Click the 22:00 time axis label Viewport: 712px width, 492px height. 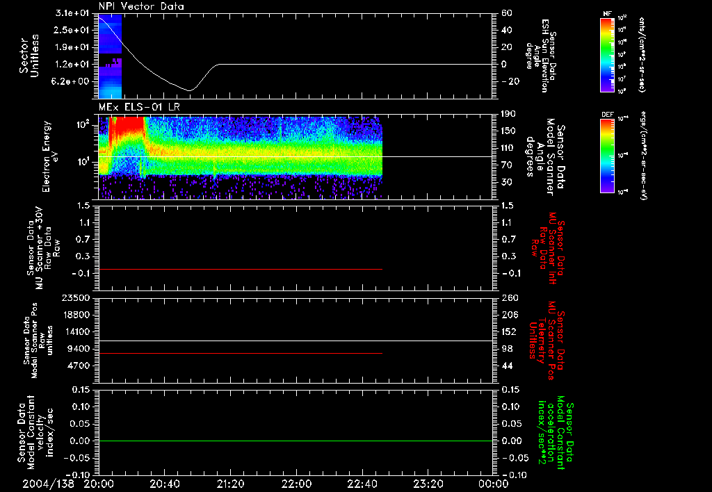click(x=296, y=484)
